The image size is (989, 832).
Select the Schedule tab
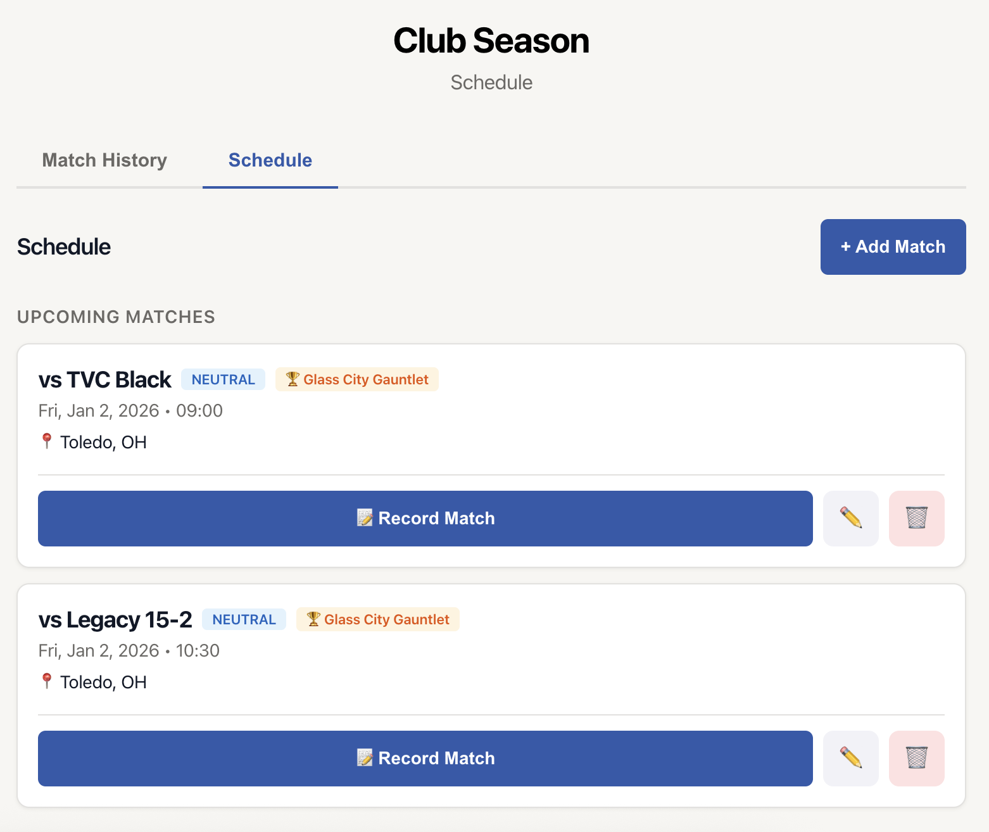pos(270,160)
